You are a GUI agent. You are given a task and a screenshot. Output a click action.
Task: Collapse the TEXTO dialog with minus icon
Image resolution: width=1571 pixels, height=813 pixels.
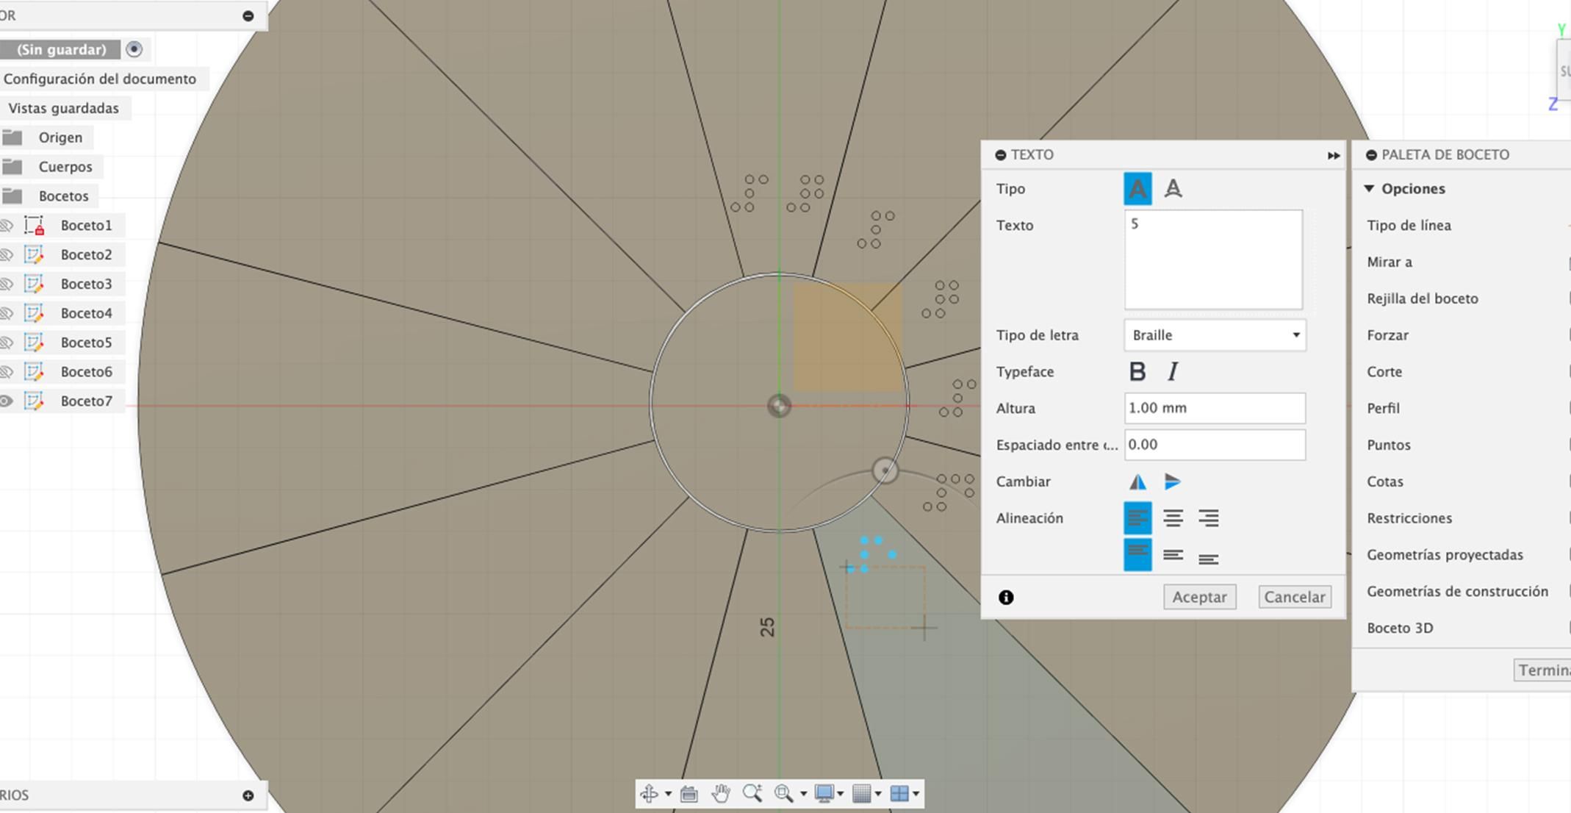pyautogui.click(x=1001, y=155)
